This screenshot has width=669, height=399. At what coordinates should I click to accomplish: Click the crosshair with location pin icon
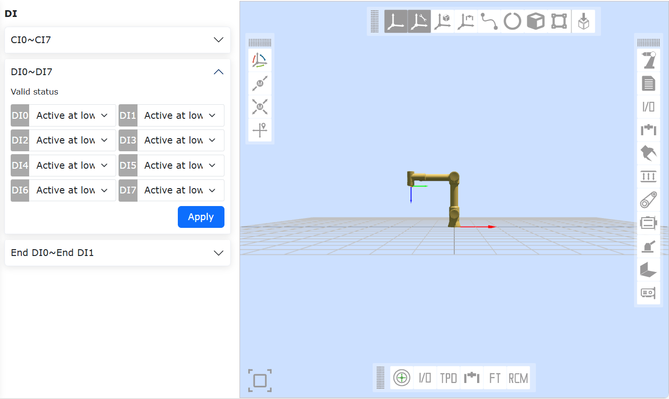[x=260, y=130]
